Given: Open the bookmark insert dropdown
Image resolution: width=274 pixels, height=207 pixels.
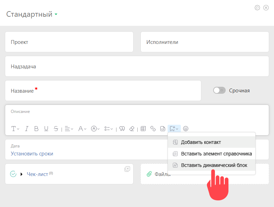Looking at the screenshot, I should point(174,129).
